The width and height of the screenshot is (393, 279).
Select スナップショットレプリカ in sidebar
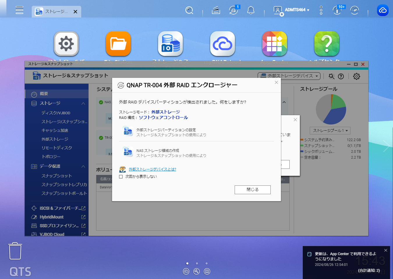point(64,185)
